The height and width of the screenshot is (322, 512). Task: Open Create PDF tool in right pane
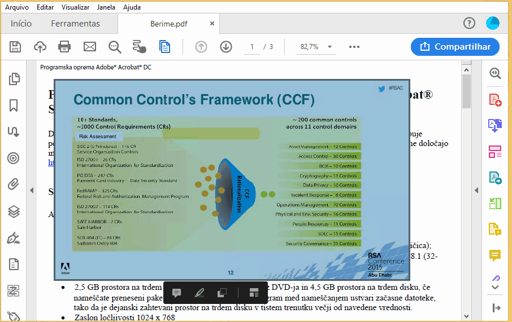point(495,100)
